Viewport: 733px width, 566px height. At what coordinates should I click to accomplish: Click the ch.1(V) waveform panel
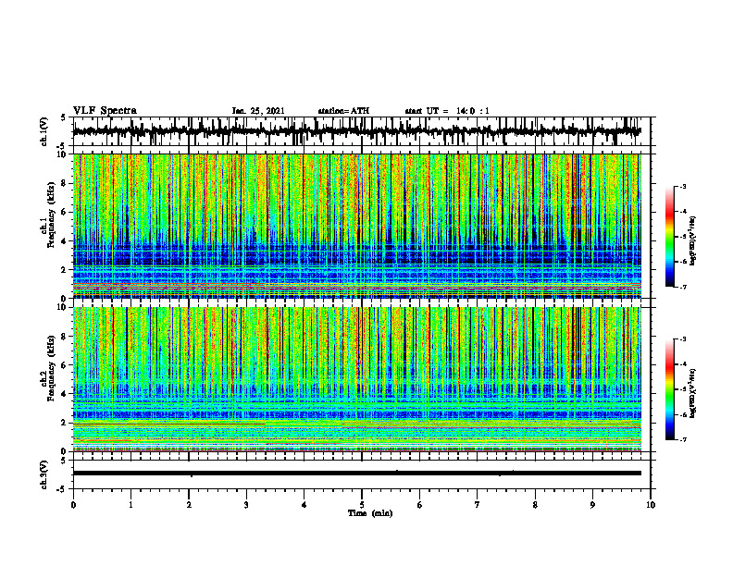click(x=362, y=131)
